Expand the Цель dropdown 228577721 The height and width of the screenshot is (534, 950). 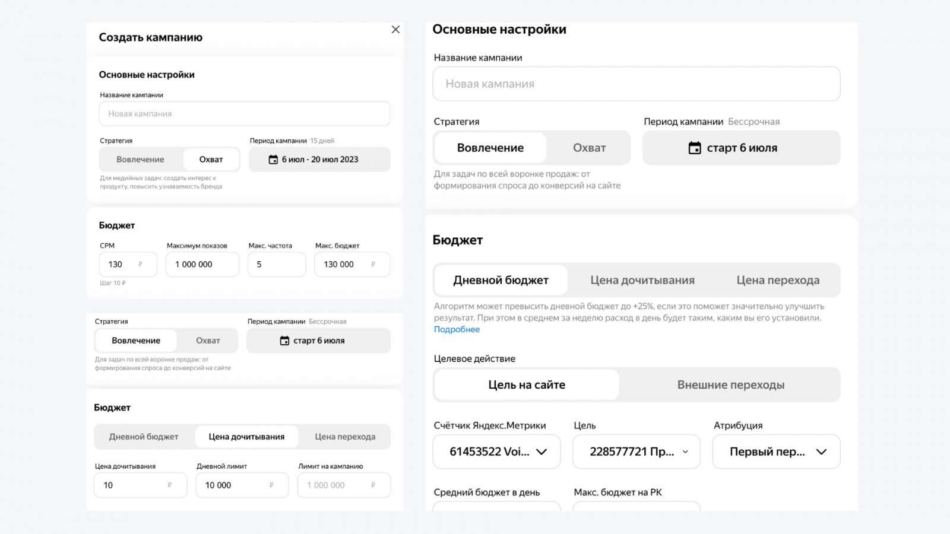pyautogui.click(x=636, y=452)
